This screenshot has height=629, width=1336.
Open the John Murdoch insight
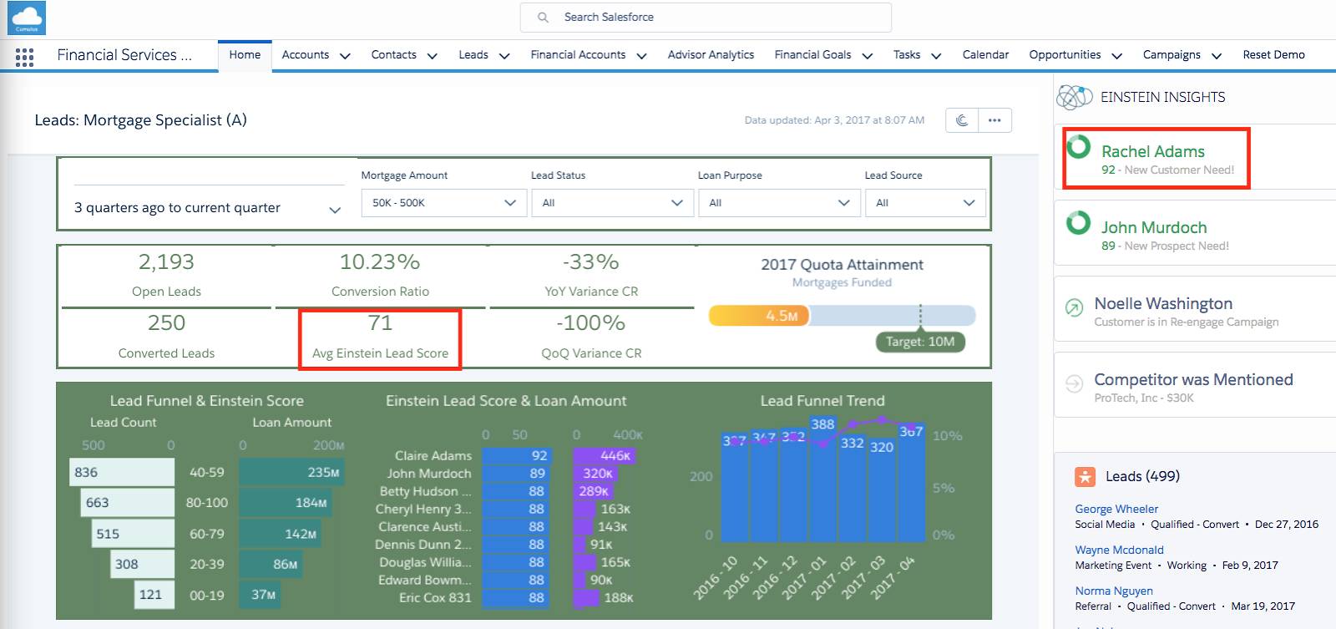tap(1154, 227)
